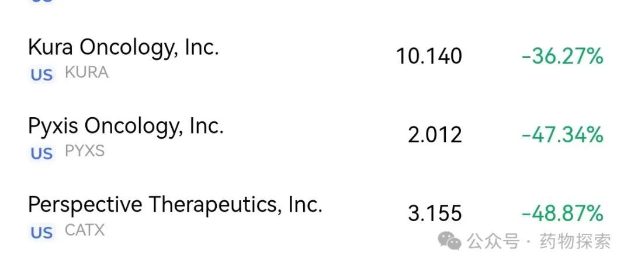This screenshot has width=631, height=266.
Task: Open the Kura Oncology, Inc. stock entry
Action: 123,47
